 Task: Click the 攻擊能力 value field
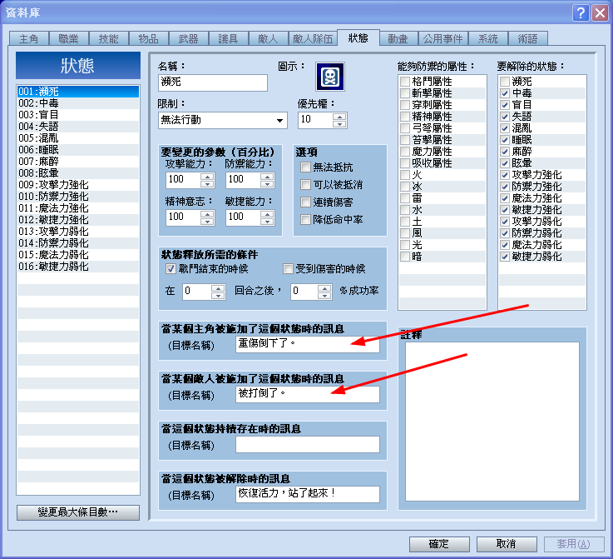pos(183,180)
